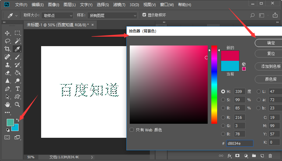Toggle Quick Mask mode

coord(7,137)
